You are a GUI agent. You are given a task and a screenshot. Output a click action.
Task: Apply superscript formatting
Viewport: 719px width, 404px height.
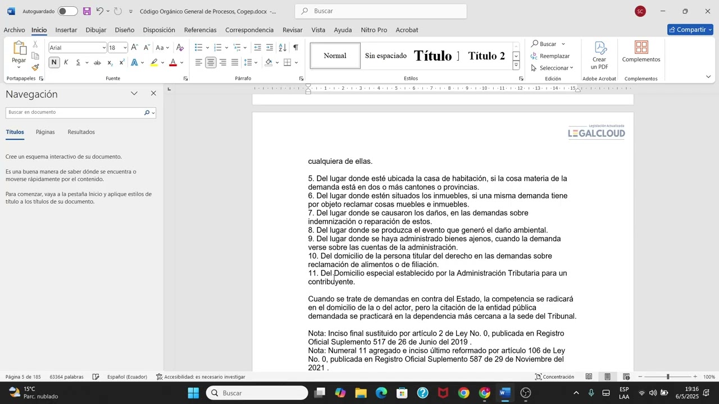[x=121, y=62]
